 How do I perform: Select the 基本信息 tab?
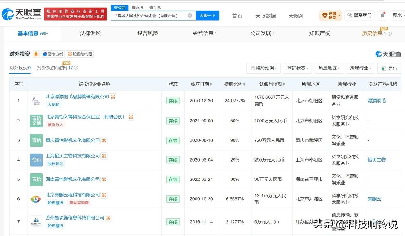[x=33, y=33]
